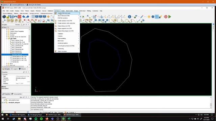Switch to the Navigator tab

point(6,69)
